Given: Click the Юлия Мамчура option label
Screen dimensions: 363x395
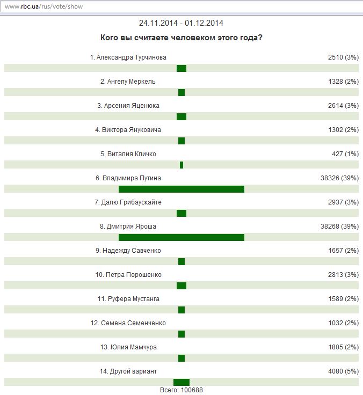Looking at the screenshot, I should [128, 347].
